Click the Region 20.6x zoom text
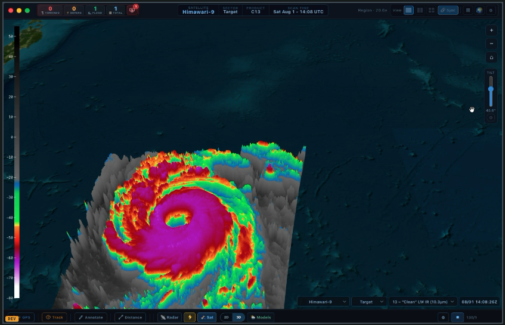The image size is (505, 325). click(x=372, y=10)
